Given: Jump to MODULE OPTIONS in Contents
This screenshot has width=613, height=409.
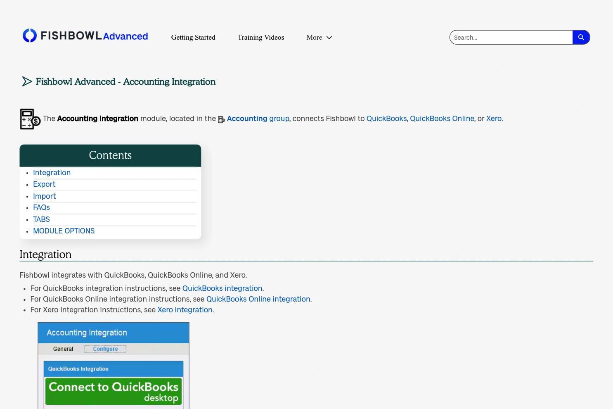Looking at the screenshot, I should pos(64,231).
